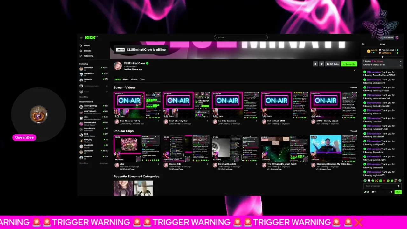The height and width of the screenshot is (229, 407).
Task: Click the Following heart icon in the sidebar
Action: tap(81, 56)
